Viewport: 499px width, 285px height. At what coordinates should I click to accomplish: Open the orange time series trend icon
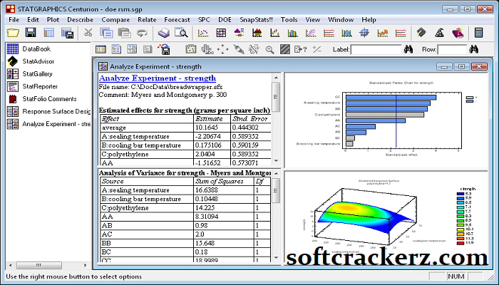[x=382, y=33]
